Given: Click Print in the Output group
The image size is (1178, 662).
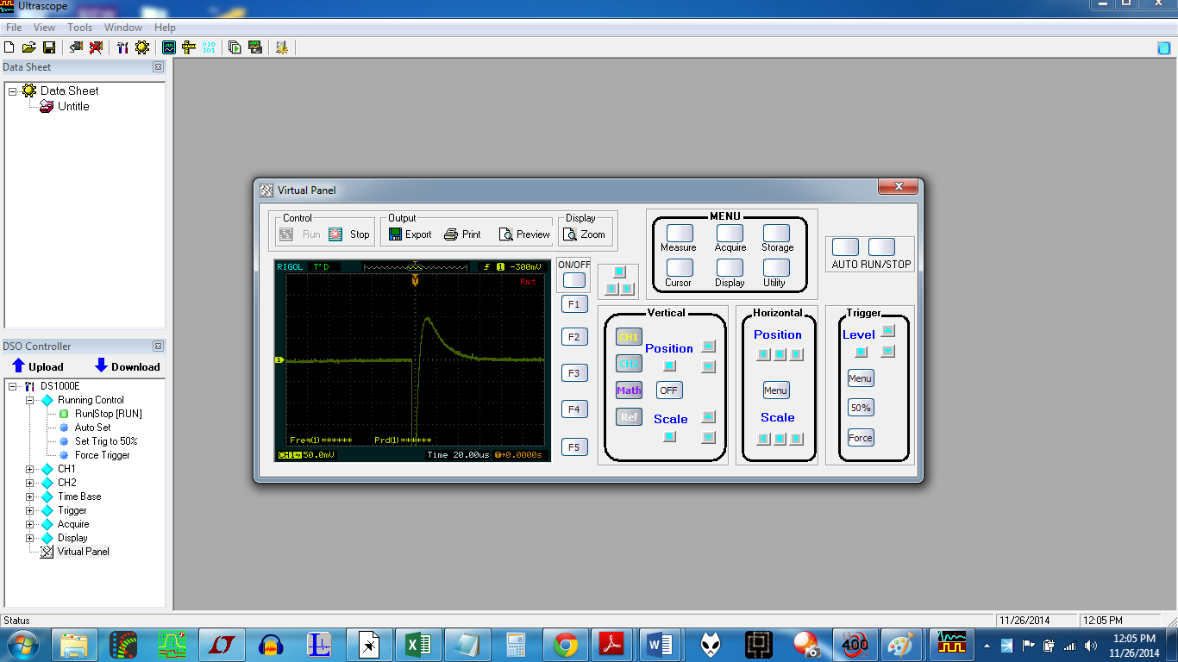Looking at the screenshot, I should (463, 234).
